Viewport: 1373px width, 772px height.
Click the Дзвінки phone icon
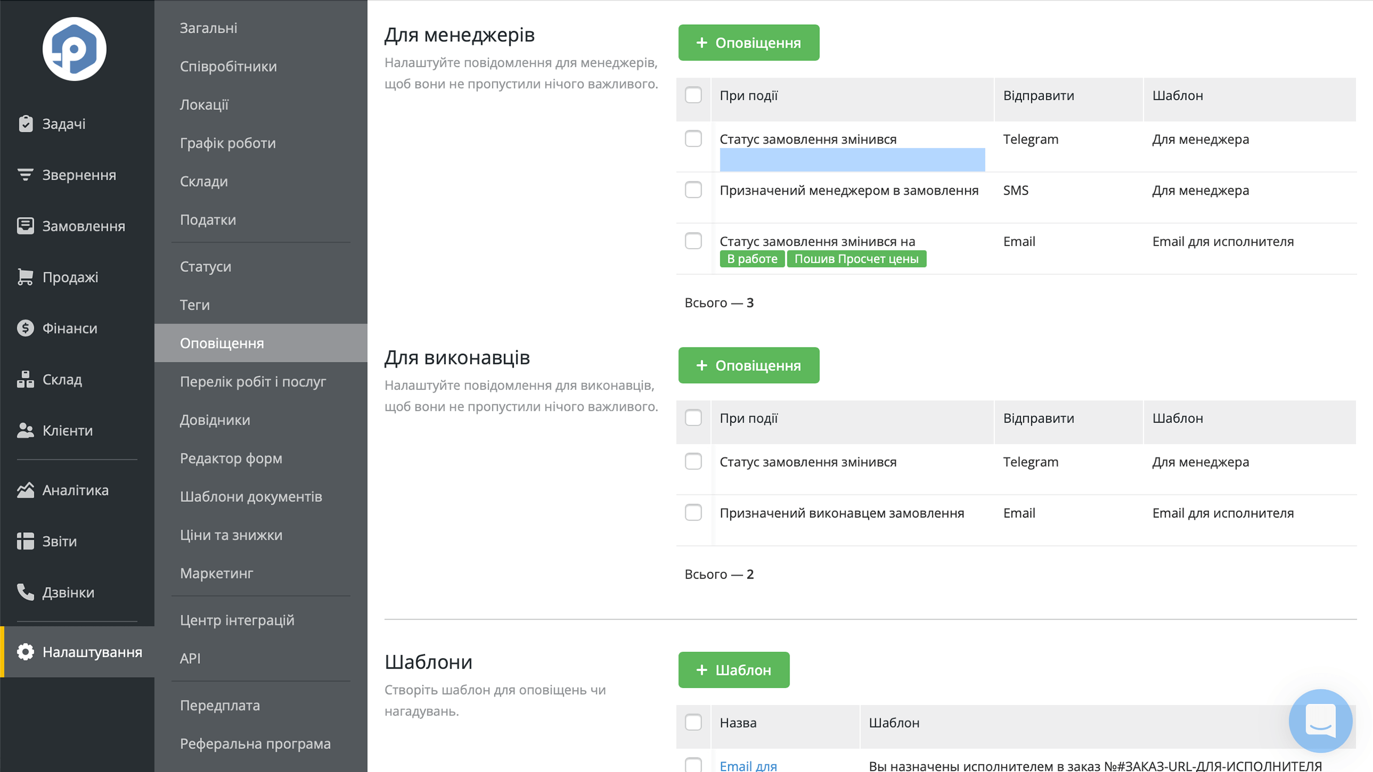pos(25,592)
